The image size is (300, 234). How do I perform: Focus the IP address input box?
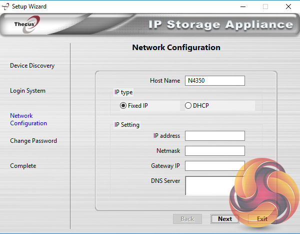(x=214, y=136)
